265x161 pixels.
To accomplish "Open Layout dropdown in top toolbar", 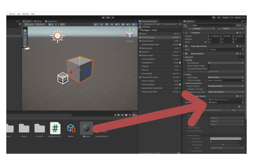I will [x=240, y=18].
